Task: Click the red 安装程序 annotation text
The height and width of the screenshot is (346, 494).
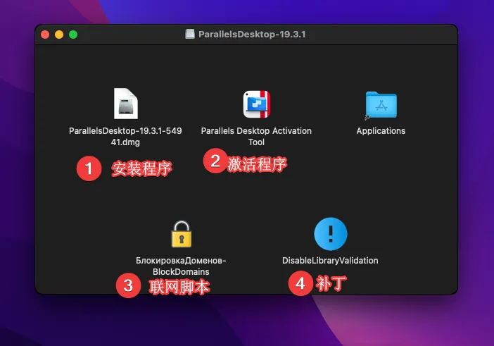Action: tap(141, 169)
